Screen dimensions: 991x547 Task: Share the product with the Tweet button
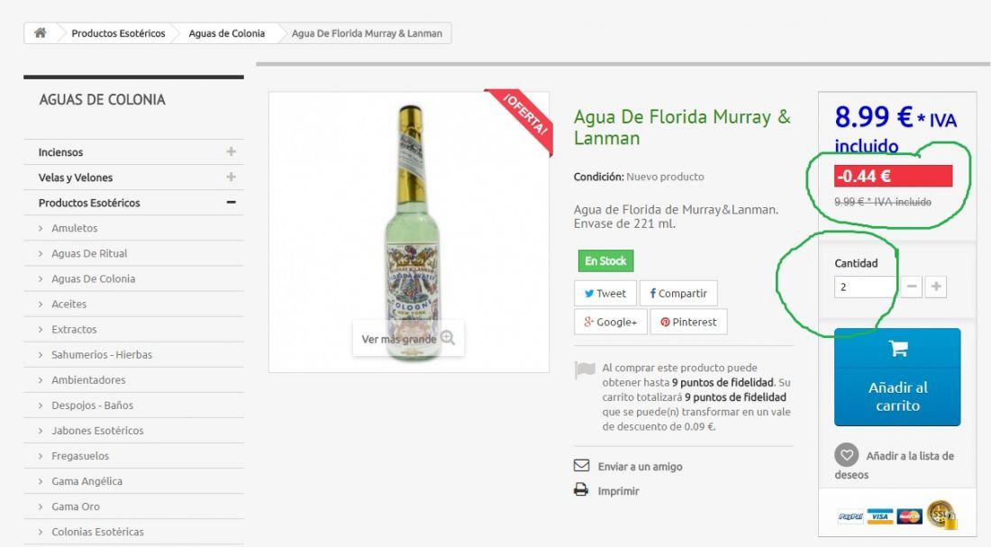tap(605, 294)
